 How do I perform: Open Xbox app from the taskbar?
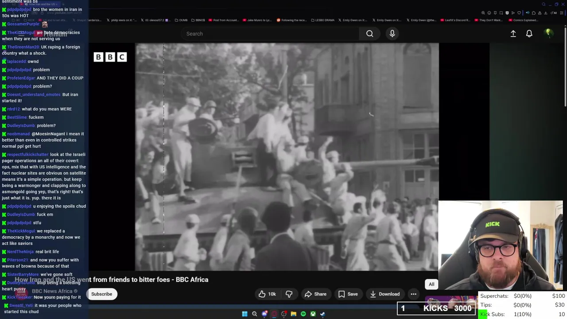tap(313, 314)
